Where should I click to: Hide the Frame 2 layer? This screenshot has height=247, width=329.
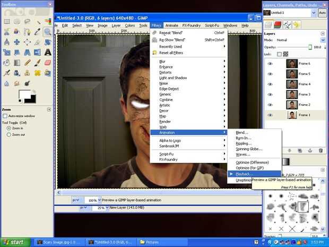(270, 105)
